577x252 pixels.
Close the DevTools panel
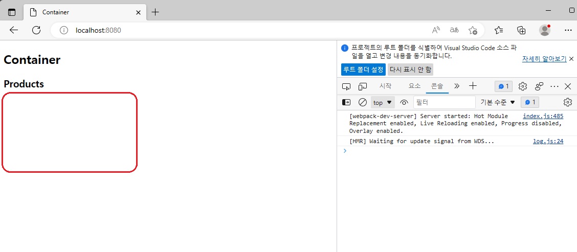(568, 86)
